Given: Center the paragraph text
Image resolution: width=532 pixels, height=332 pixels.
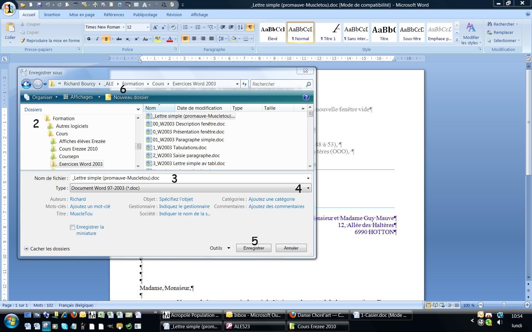Looking at the screenshot, I should click(194, 39).
